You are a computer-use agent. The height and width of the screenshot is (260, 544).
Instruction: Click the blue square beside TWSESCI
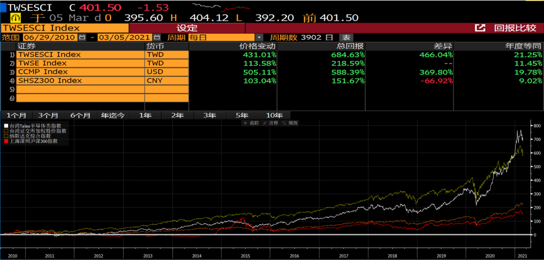(3, 7)
